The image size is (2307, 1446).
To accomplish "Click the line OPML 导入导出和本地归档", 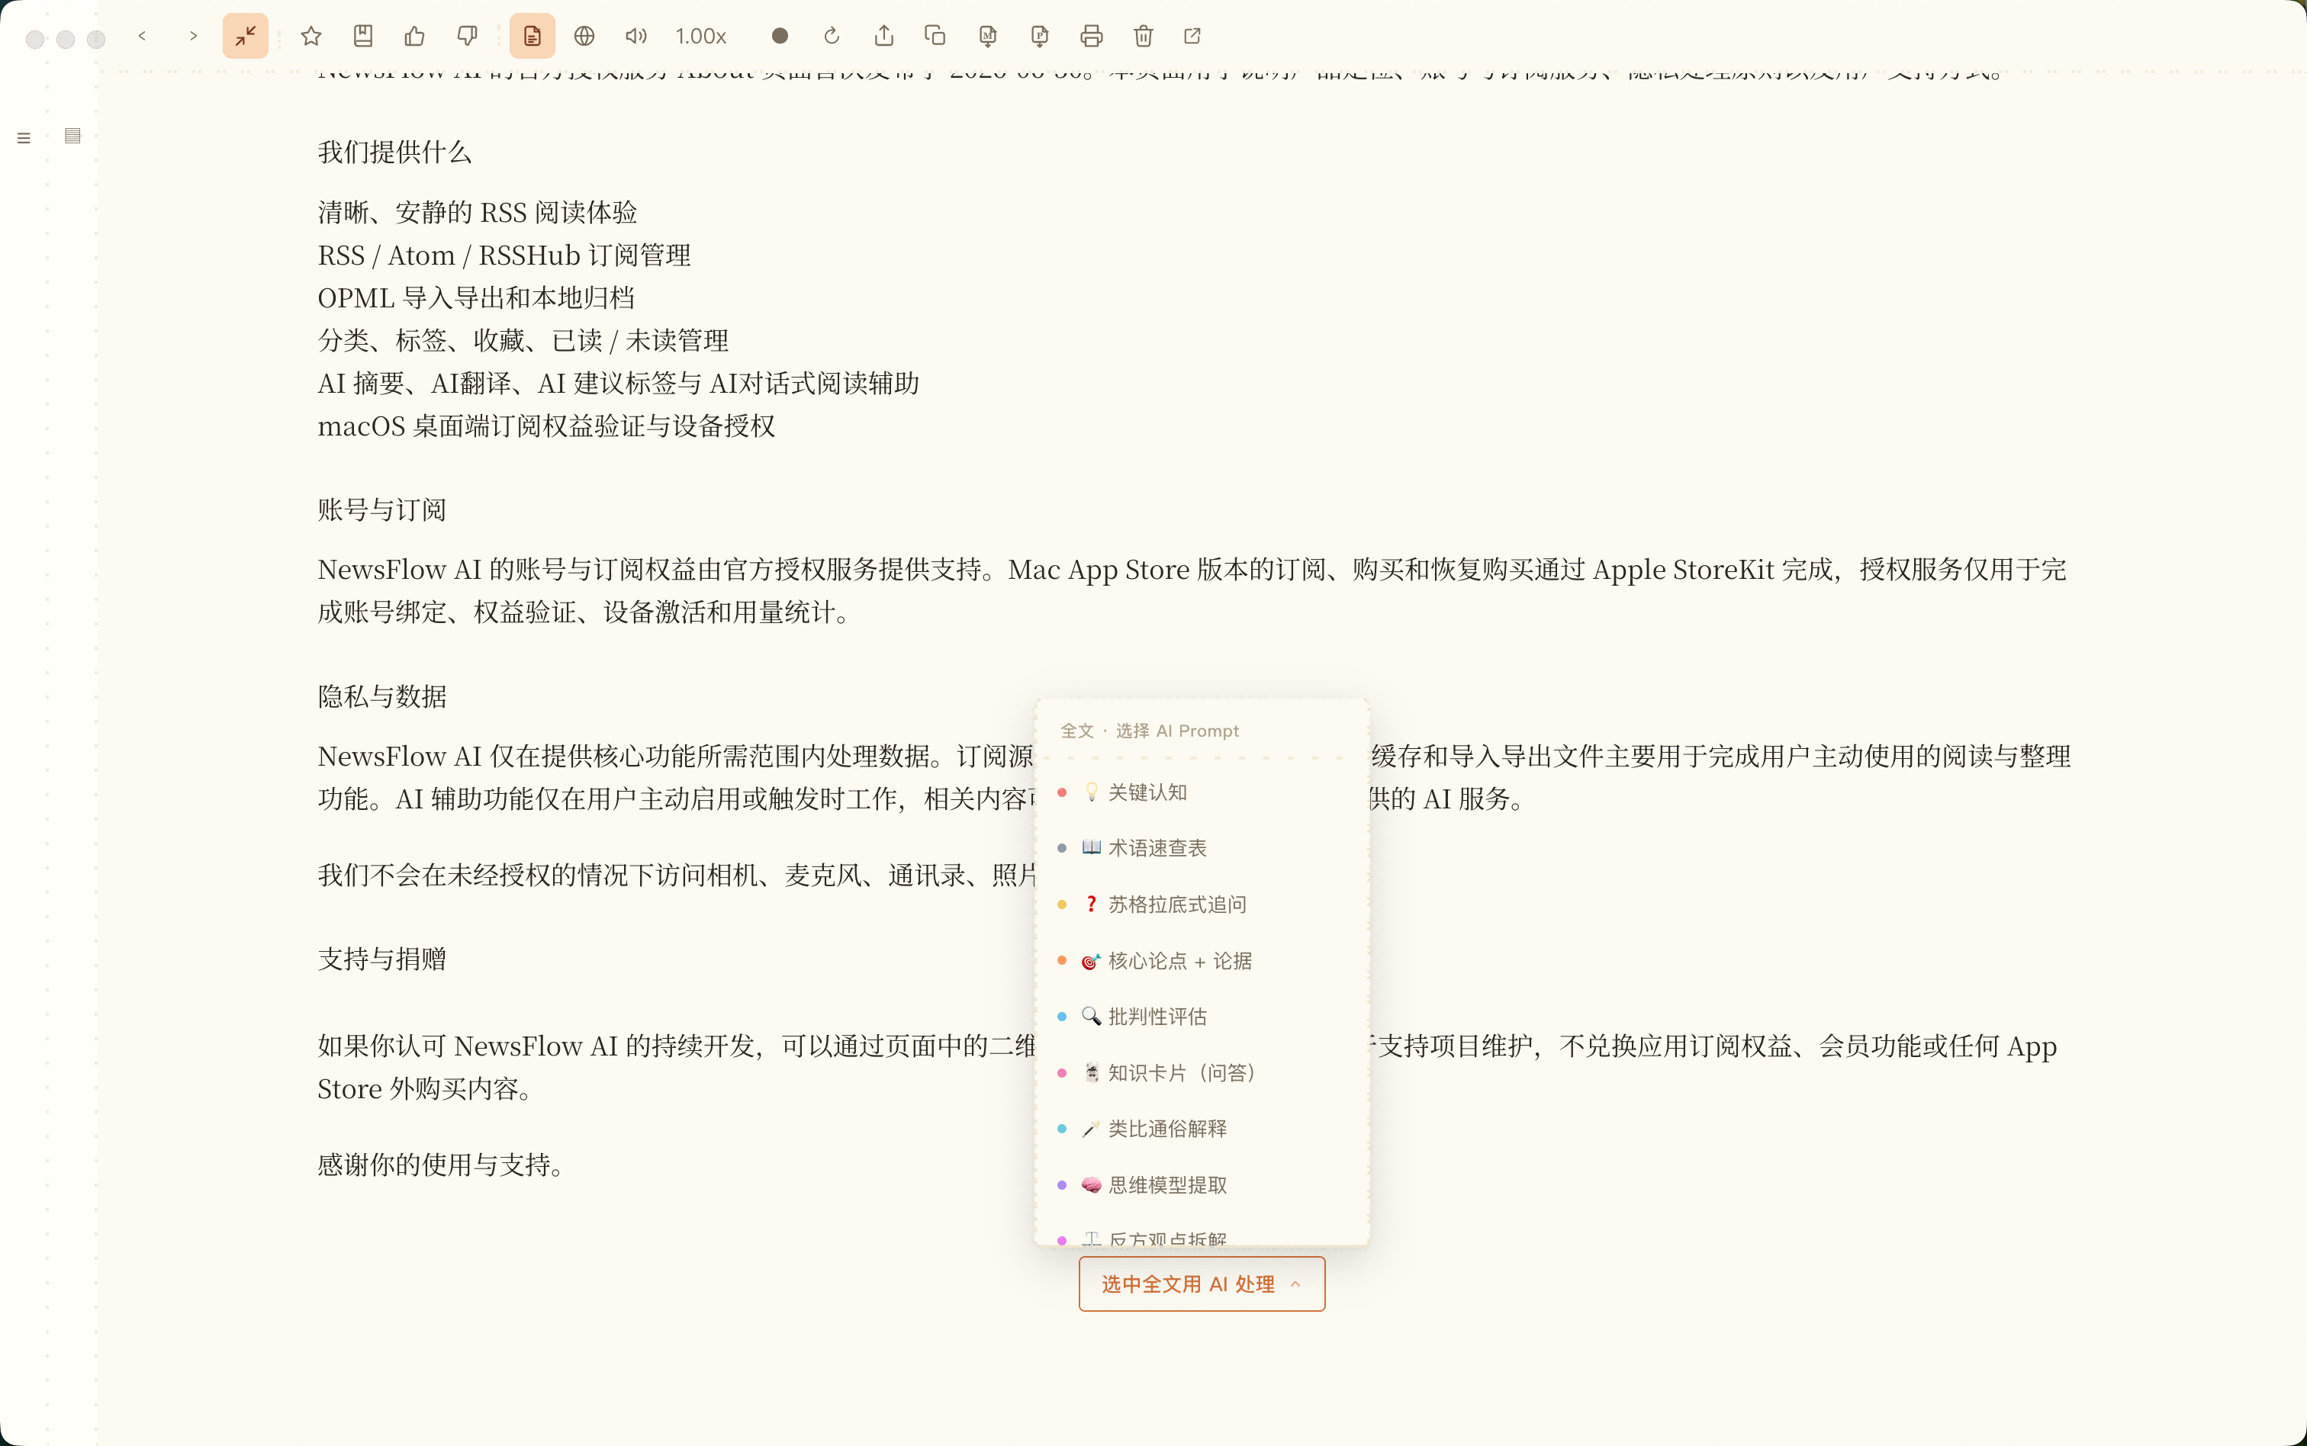I will point(476,298).
